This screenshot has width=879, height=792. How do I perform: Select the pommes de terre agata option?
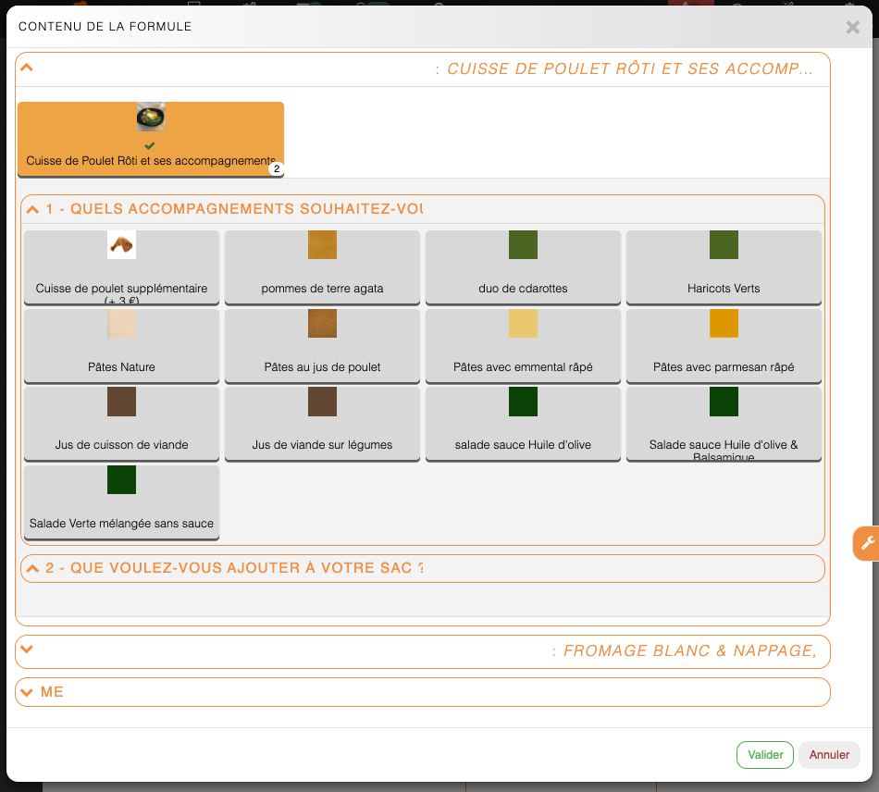click(322, 266)
